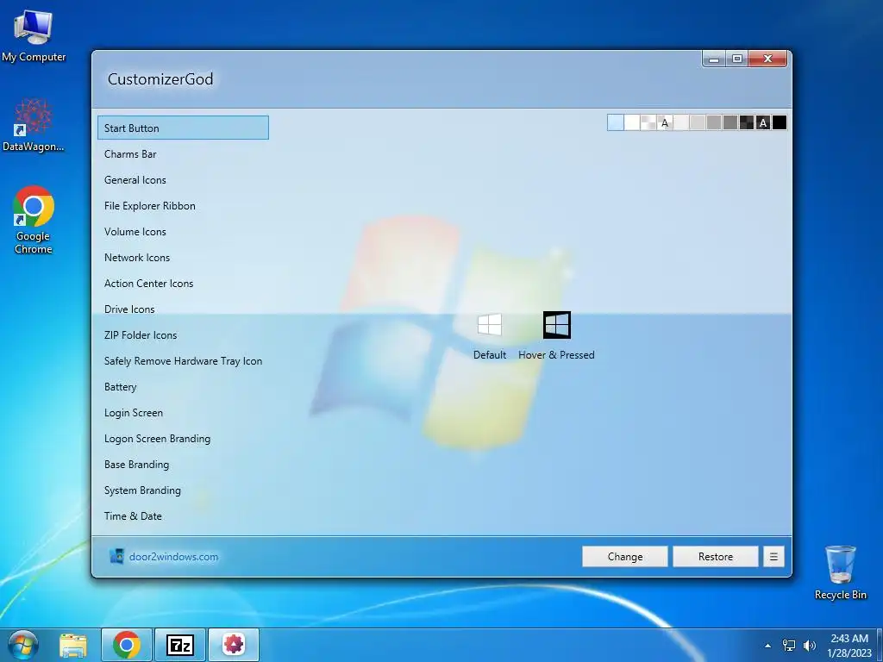Viewport: 883px width, 662px height.
Task: Open My Computer desktop icon
Action: (x=34, y=36)
